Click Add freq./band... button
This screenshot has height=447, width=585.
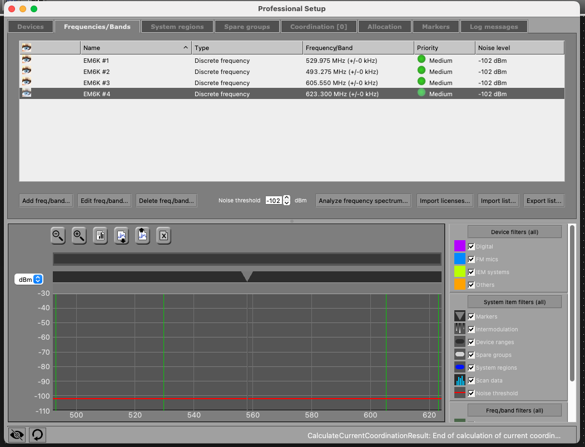pos(46,200)
